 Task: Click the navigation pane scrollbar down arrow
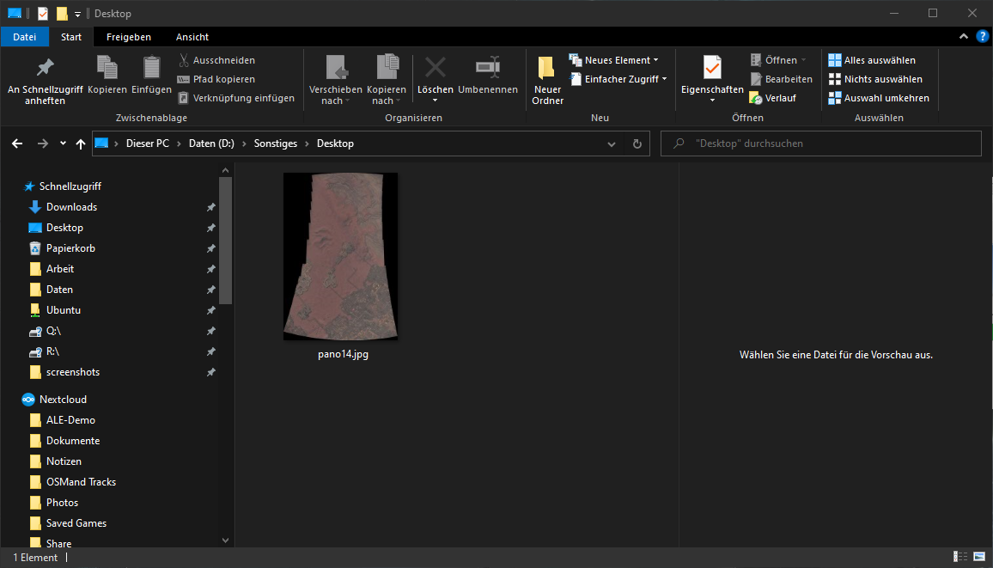point(226,541)
